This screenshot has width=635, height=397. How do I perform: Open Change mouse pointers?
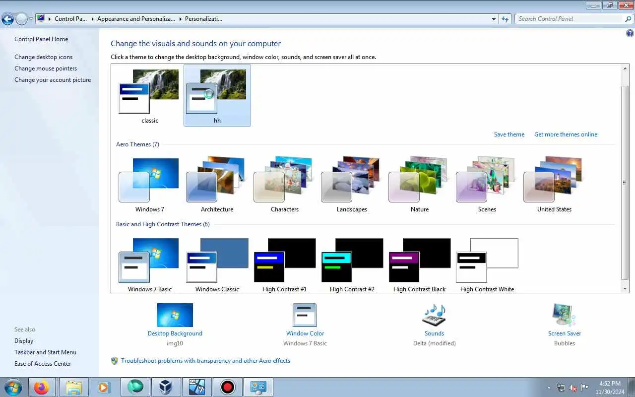(46, 68)
